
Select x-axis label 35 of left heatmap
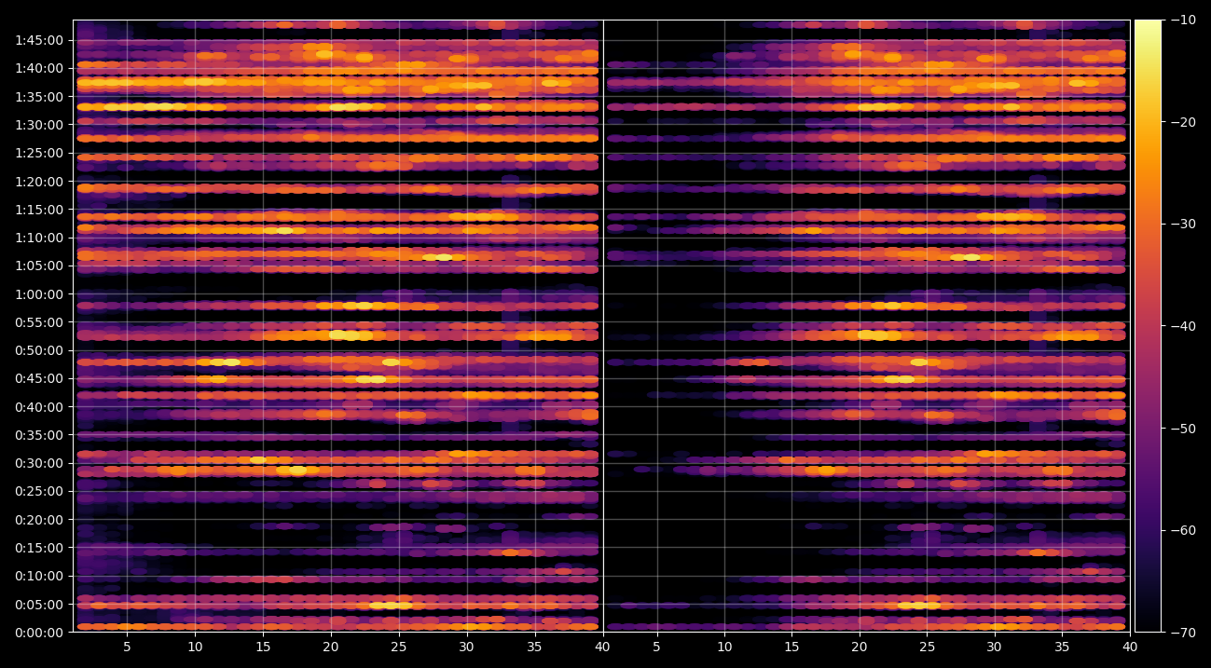534,647
